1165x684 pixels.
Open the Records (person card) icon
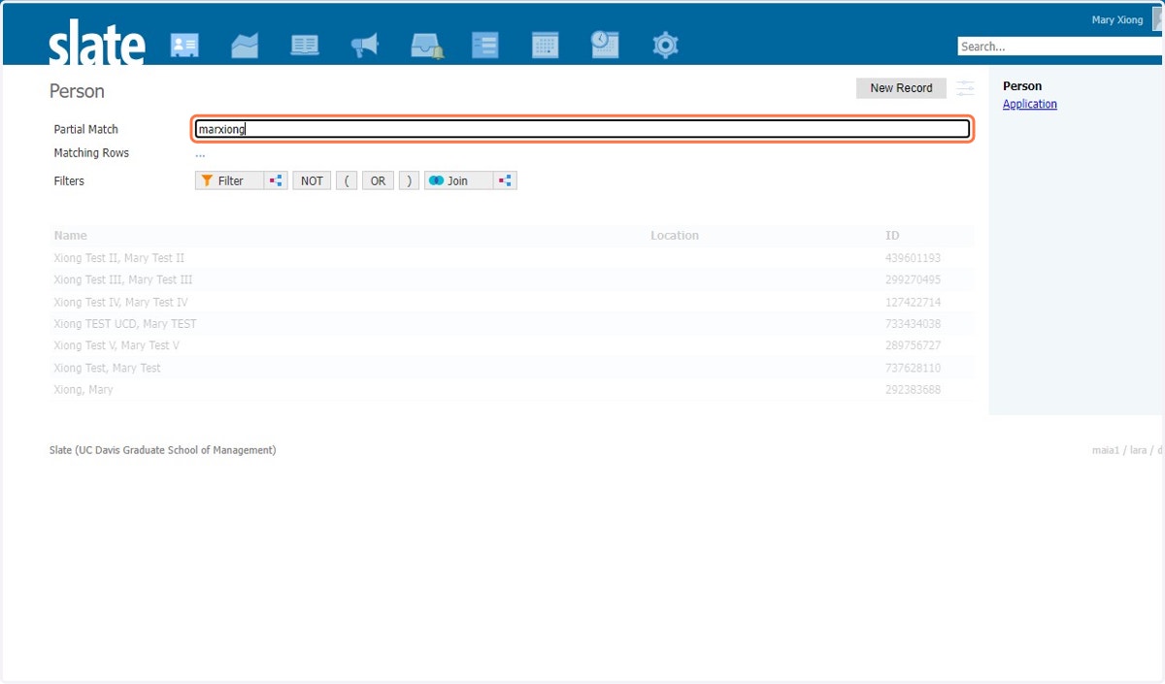(184, 46)
